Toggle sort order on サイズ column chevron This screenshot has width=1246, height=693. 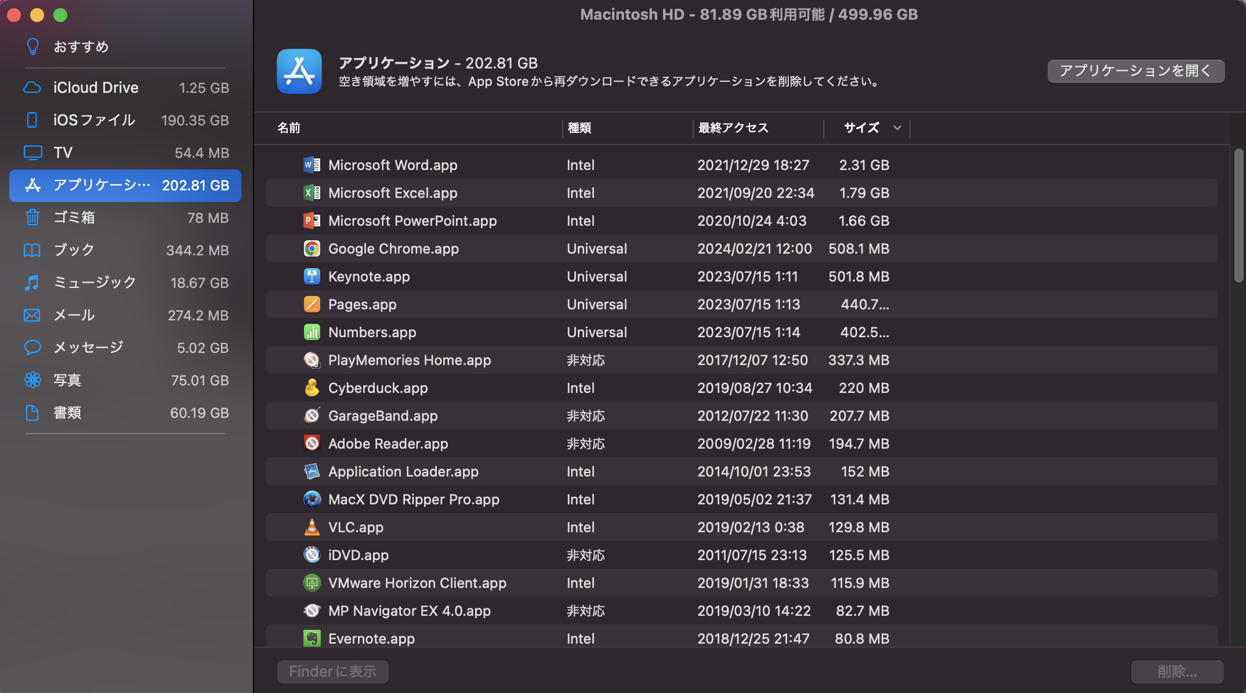(x=897, y=128)
